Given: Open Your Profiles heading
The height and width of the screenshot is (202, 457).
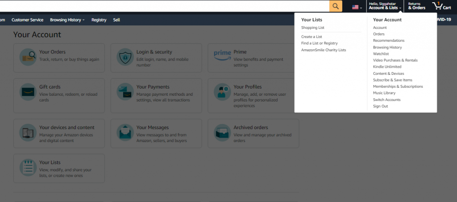Looking at the screenshot, I should click(x=247, y=87).
